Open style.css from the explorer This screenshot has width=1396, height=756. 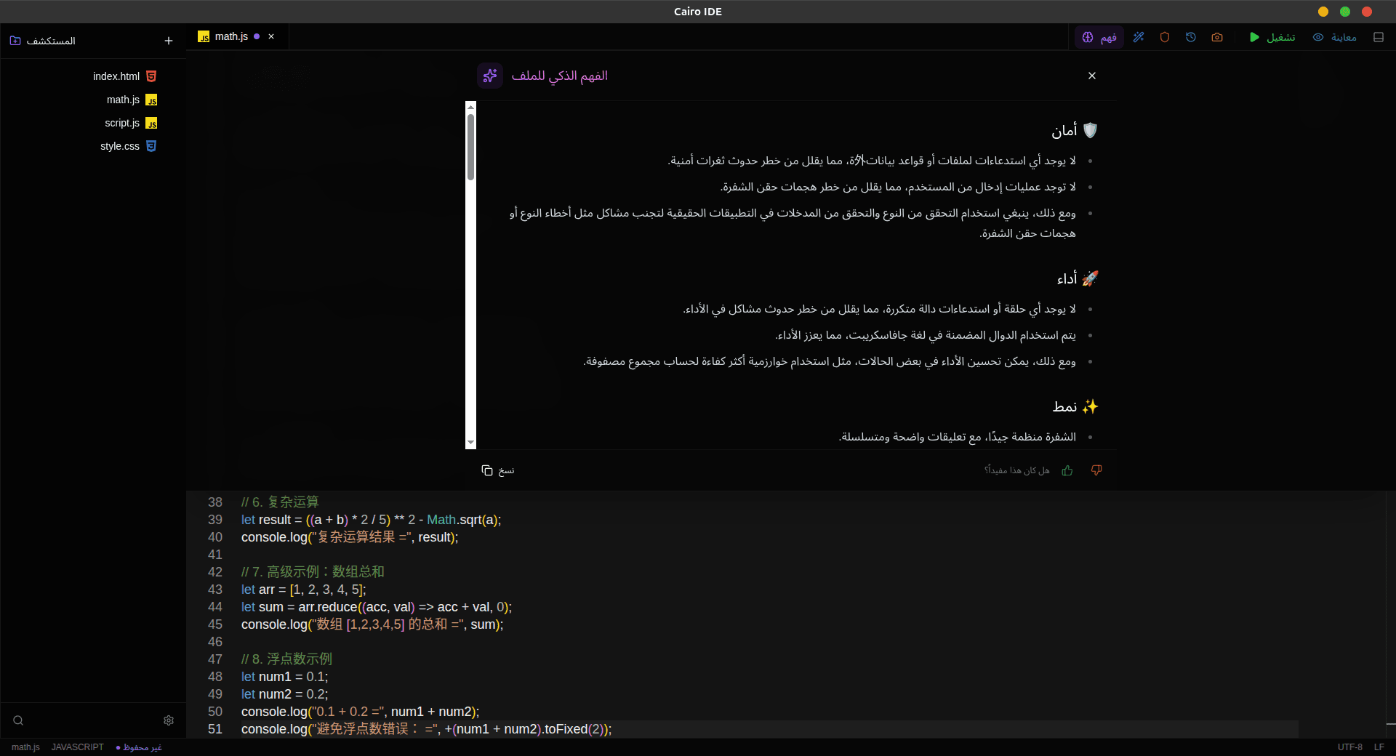tap(120, 146)
